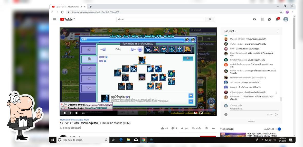Viewport: 303px width, 147px height.
Task: Reload the page
Action: pos(62,12)
